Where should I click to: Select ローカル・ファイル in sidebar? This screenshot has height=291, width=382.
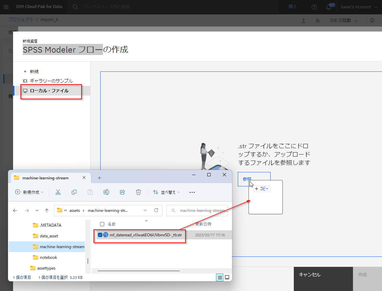point(52,91)
